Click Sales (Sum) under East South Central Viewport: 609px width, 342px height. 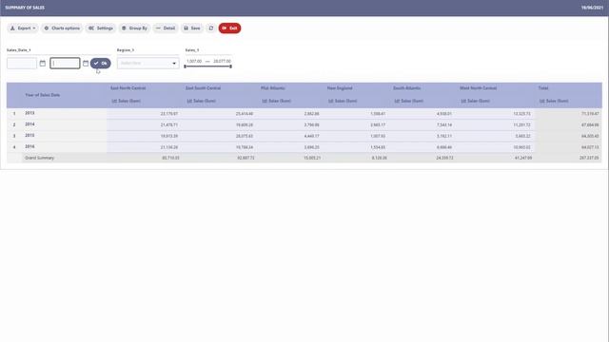[201, 102]
